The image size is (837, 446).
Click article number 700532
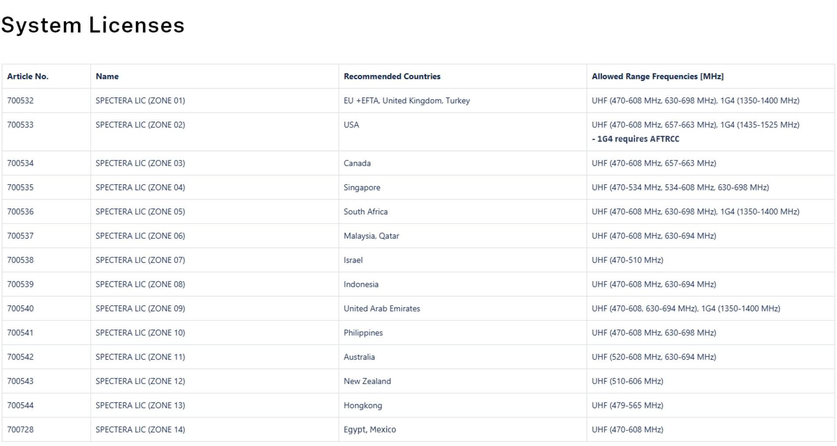tap(20, 101)
